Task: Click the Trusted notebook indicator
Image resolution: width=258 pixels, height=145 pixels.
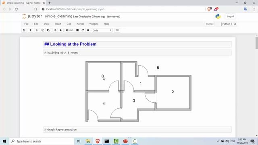Action: [210, 24]
